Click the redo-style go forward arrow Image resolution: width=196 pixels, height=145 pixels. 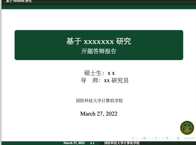click(x=193, y=138)
